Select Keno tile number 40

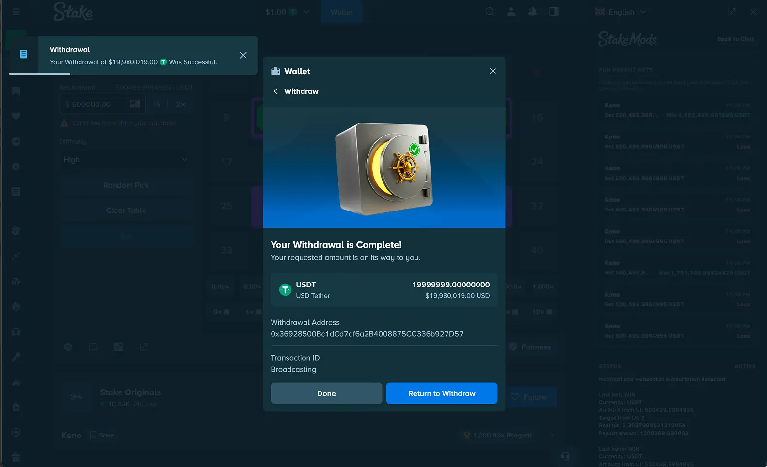[537, 251]
